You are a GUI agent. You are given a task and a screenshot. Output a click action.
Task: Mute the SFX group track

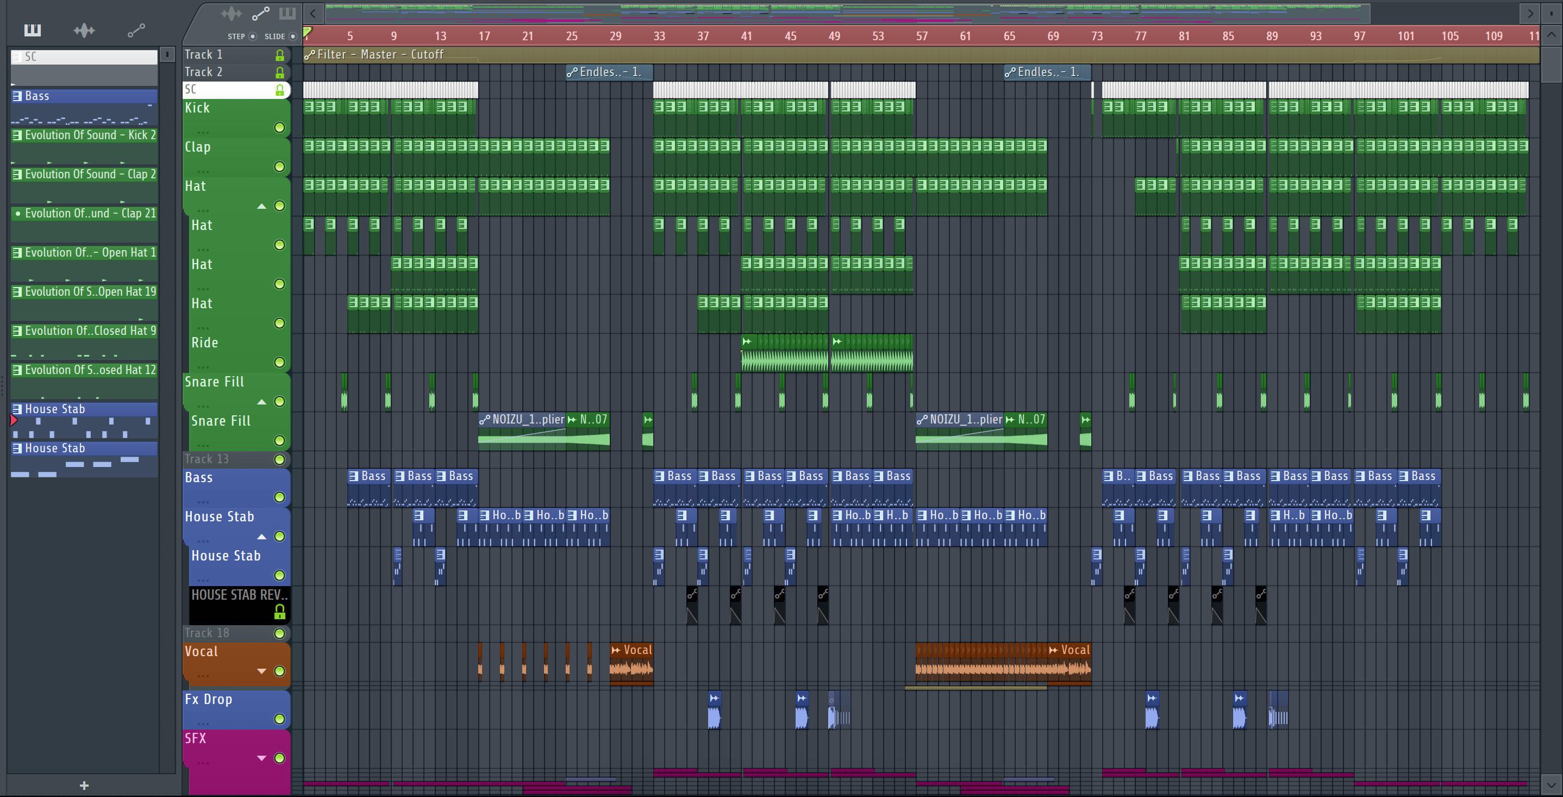pos(280,758)
